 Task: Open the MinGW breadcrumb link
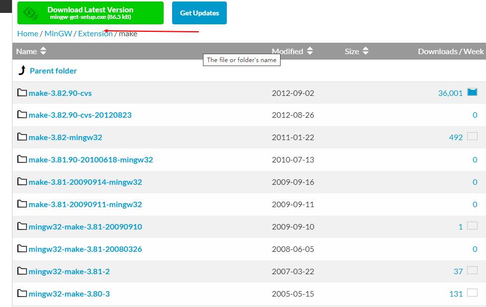pyautogui.click(x=58, y=33)
